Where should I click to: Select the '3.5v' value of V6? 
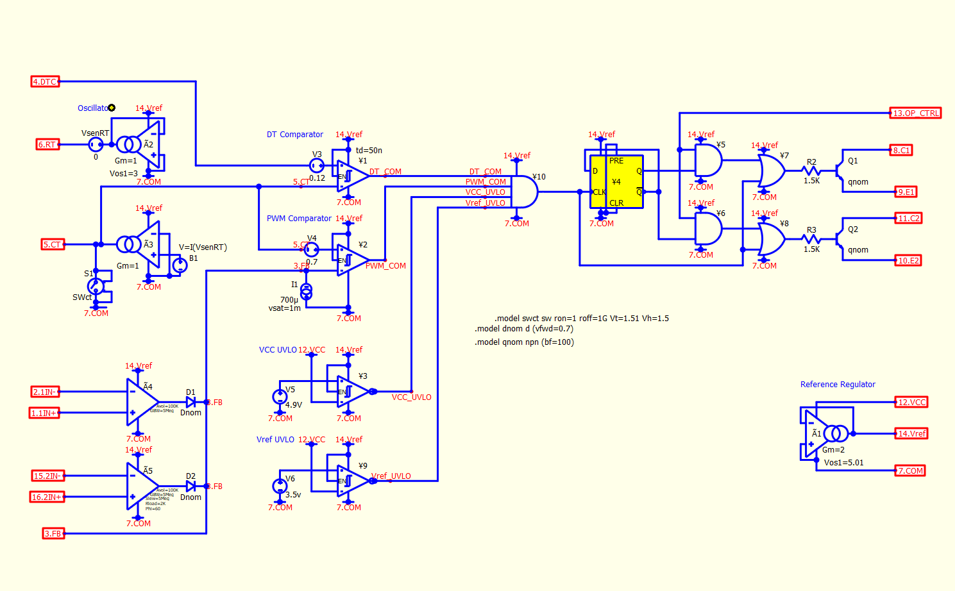point(293,495)
